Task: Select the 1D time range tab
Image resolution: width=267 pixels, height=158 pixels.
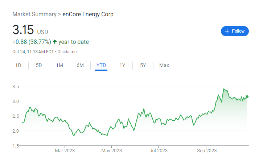Action: (x=18, y=65)
